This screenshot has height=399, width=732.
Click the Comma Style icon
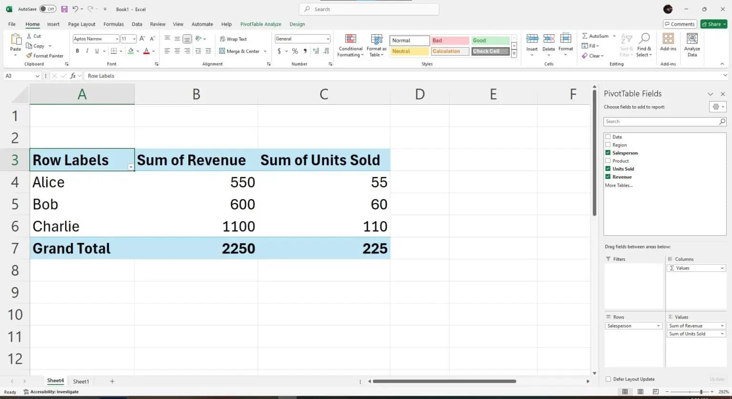click(x=305, y=51)
